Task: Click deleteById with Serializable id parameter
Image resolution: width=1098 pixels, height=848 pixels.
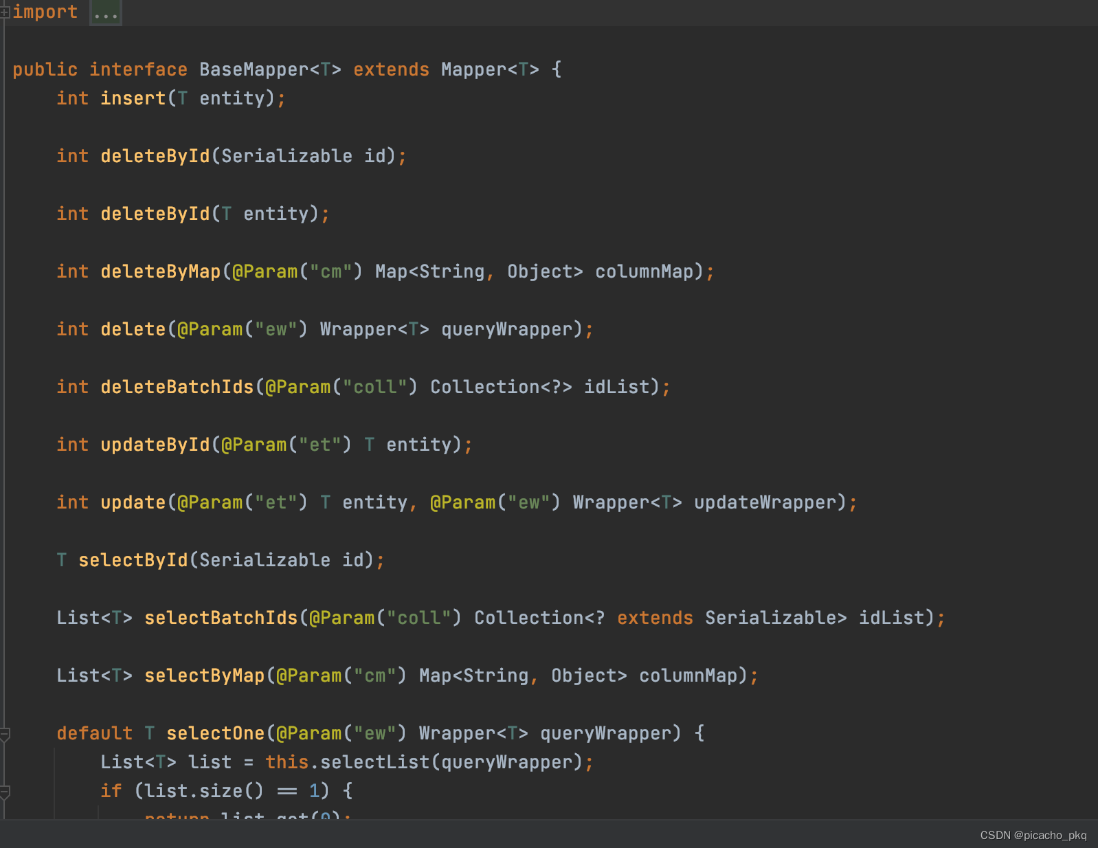Action: [x=155, y=156]
